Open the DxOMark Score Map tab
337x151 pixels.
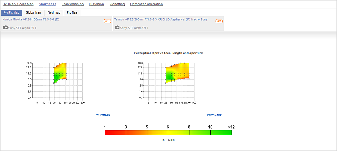(18, 4)
